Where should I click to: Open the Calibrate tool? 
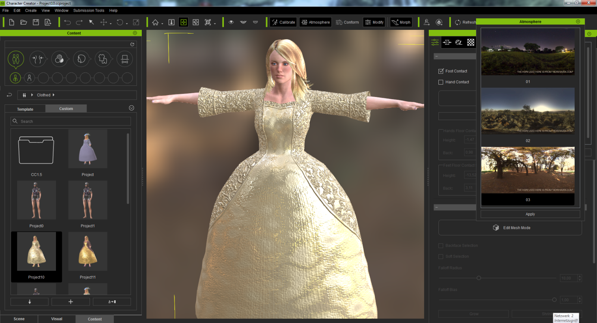click(x=283, y=22)
